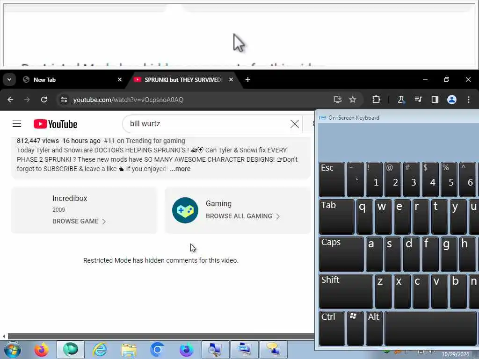
Task: Open #11 on Trending for gaming
Action: pos(144,141)
